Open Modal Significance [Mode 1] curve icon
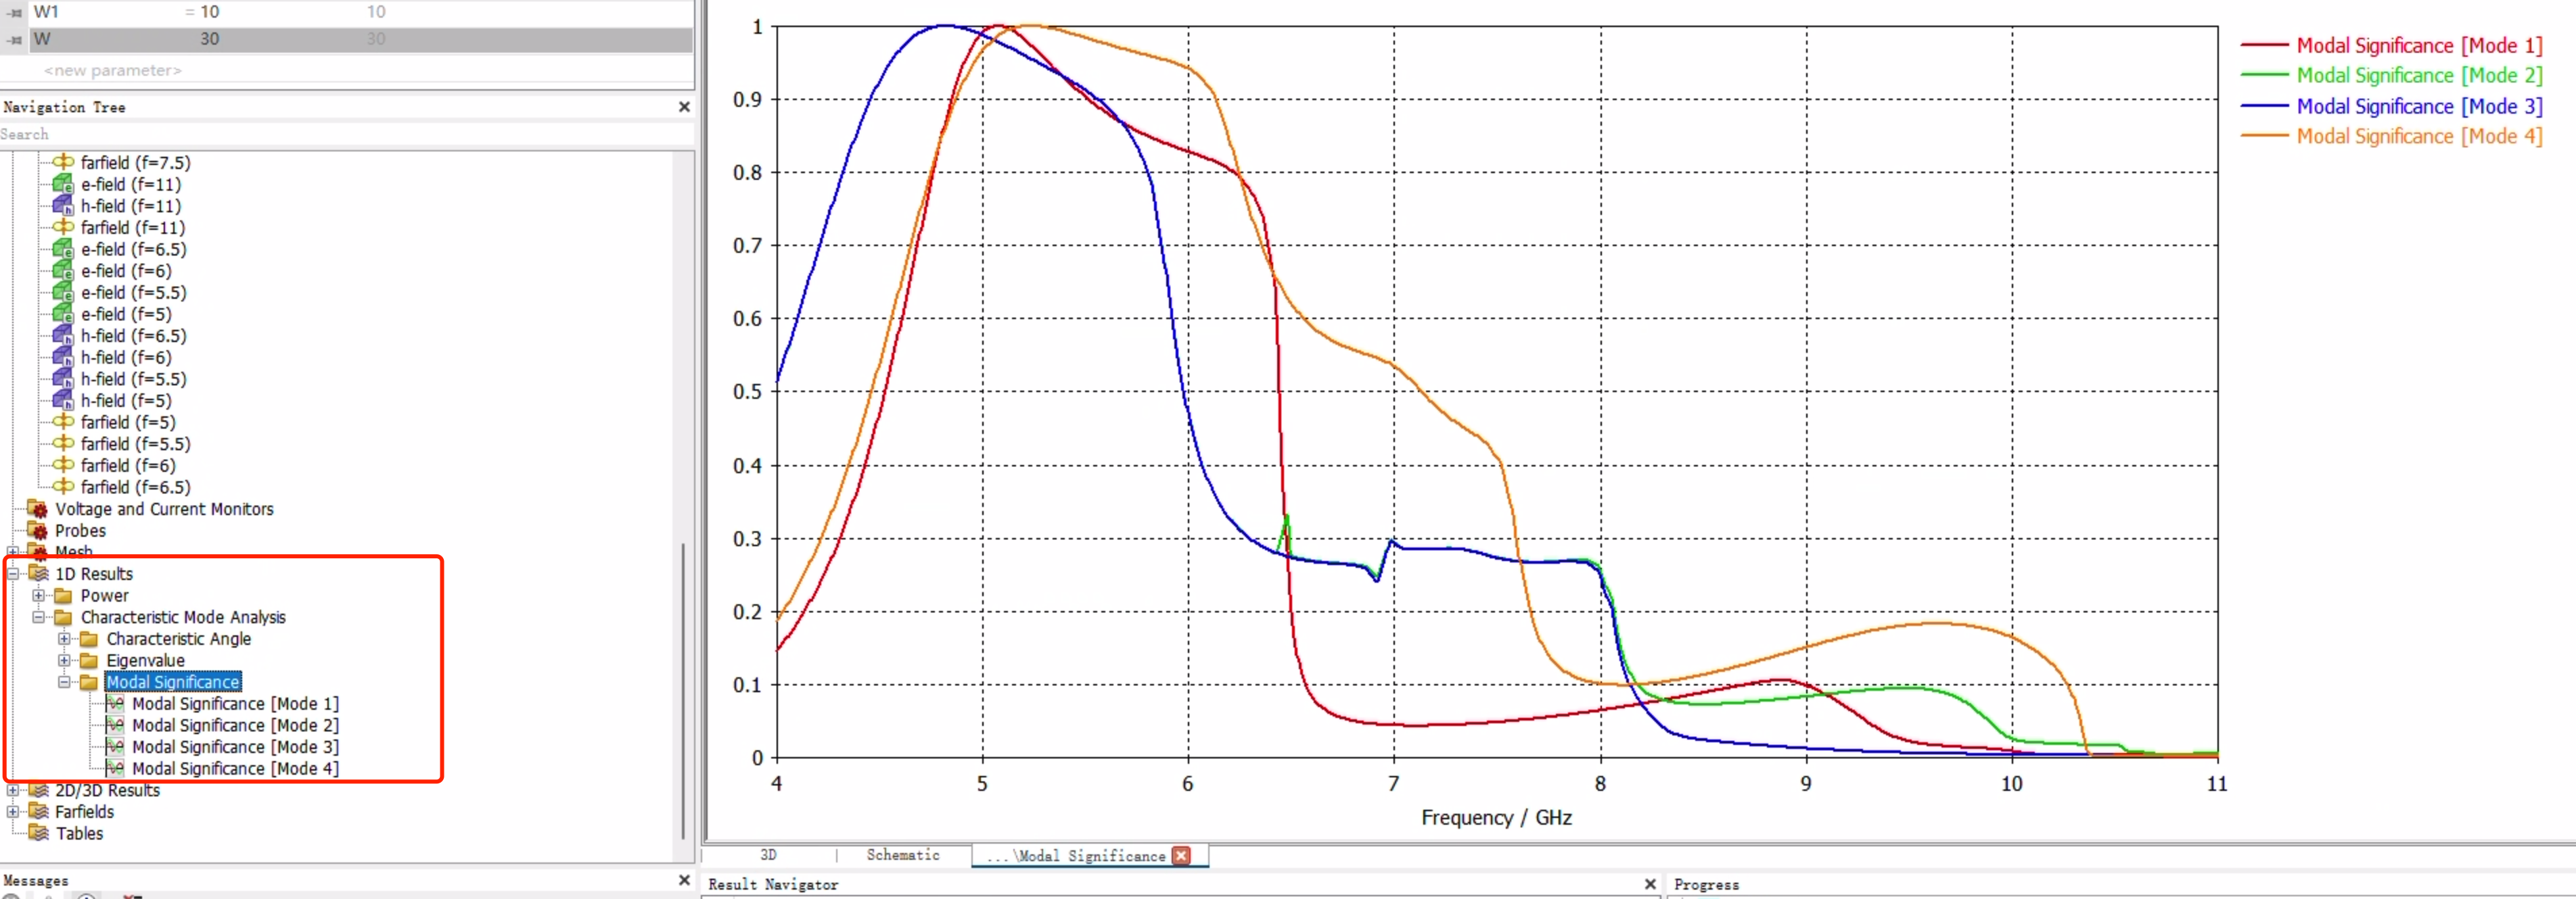The height and width of the screenshot is (899, 2576). tap(115, 703)
